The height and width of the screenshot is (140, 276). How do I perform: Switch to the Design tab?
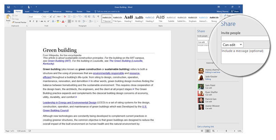tap(36, 12)
